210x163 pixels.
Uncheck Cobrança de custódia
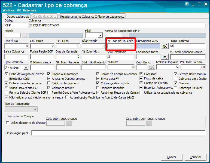click(98, 83)
